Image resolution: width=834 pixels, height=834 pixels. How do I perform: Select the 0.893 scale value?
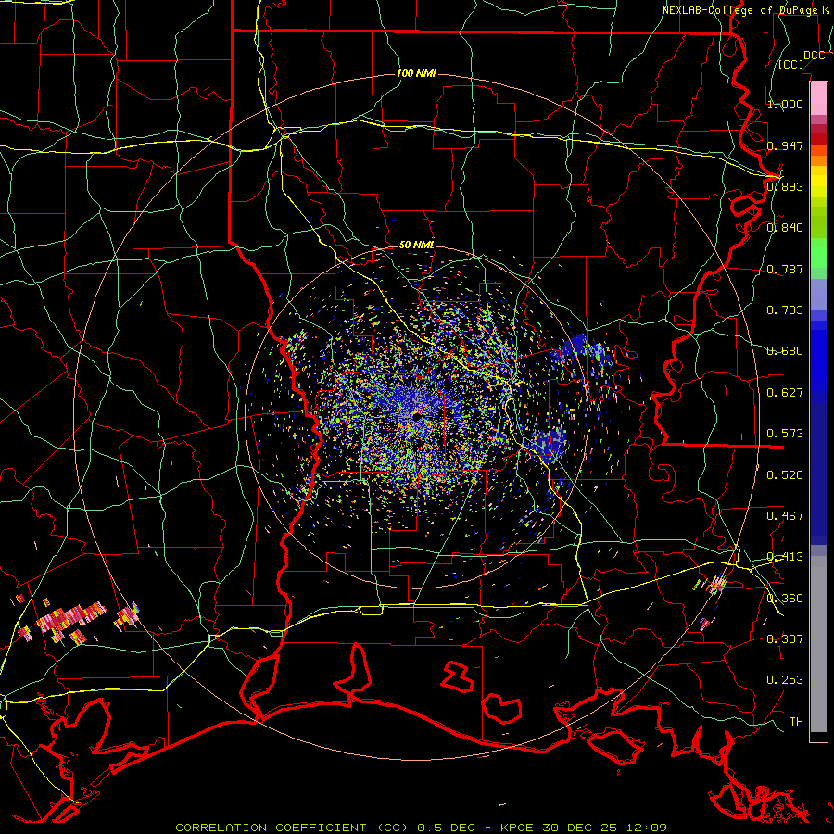785,186
